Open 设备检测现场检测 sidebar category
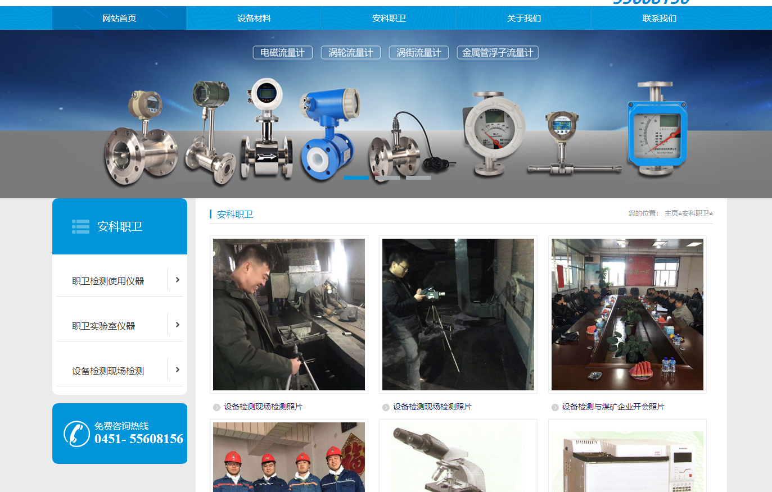Image resolution: width=772 pixels, height=492 pixels. 108,371
